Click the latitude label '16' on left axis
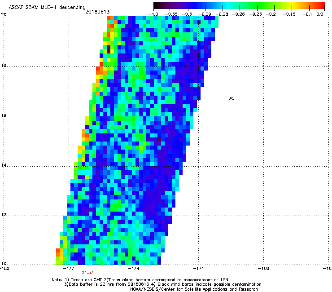This screenshot has height=292, width=332. [x=4, y=116]
